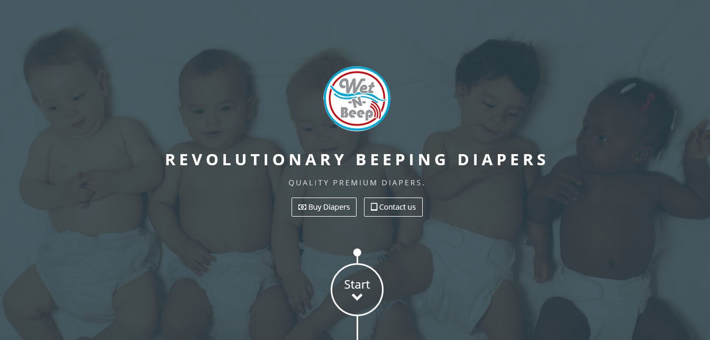Click the Quality Premium Diapers subtitle
This screenshot has width=710, height=340.
coord(357,183)
